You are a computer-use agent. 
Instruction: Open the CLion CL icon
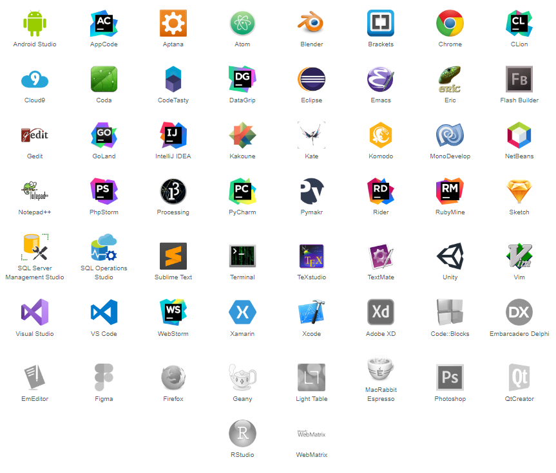click(x=519, y=23)
